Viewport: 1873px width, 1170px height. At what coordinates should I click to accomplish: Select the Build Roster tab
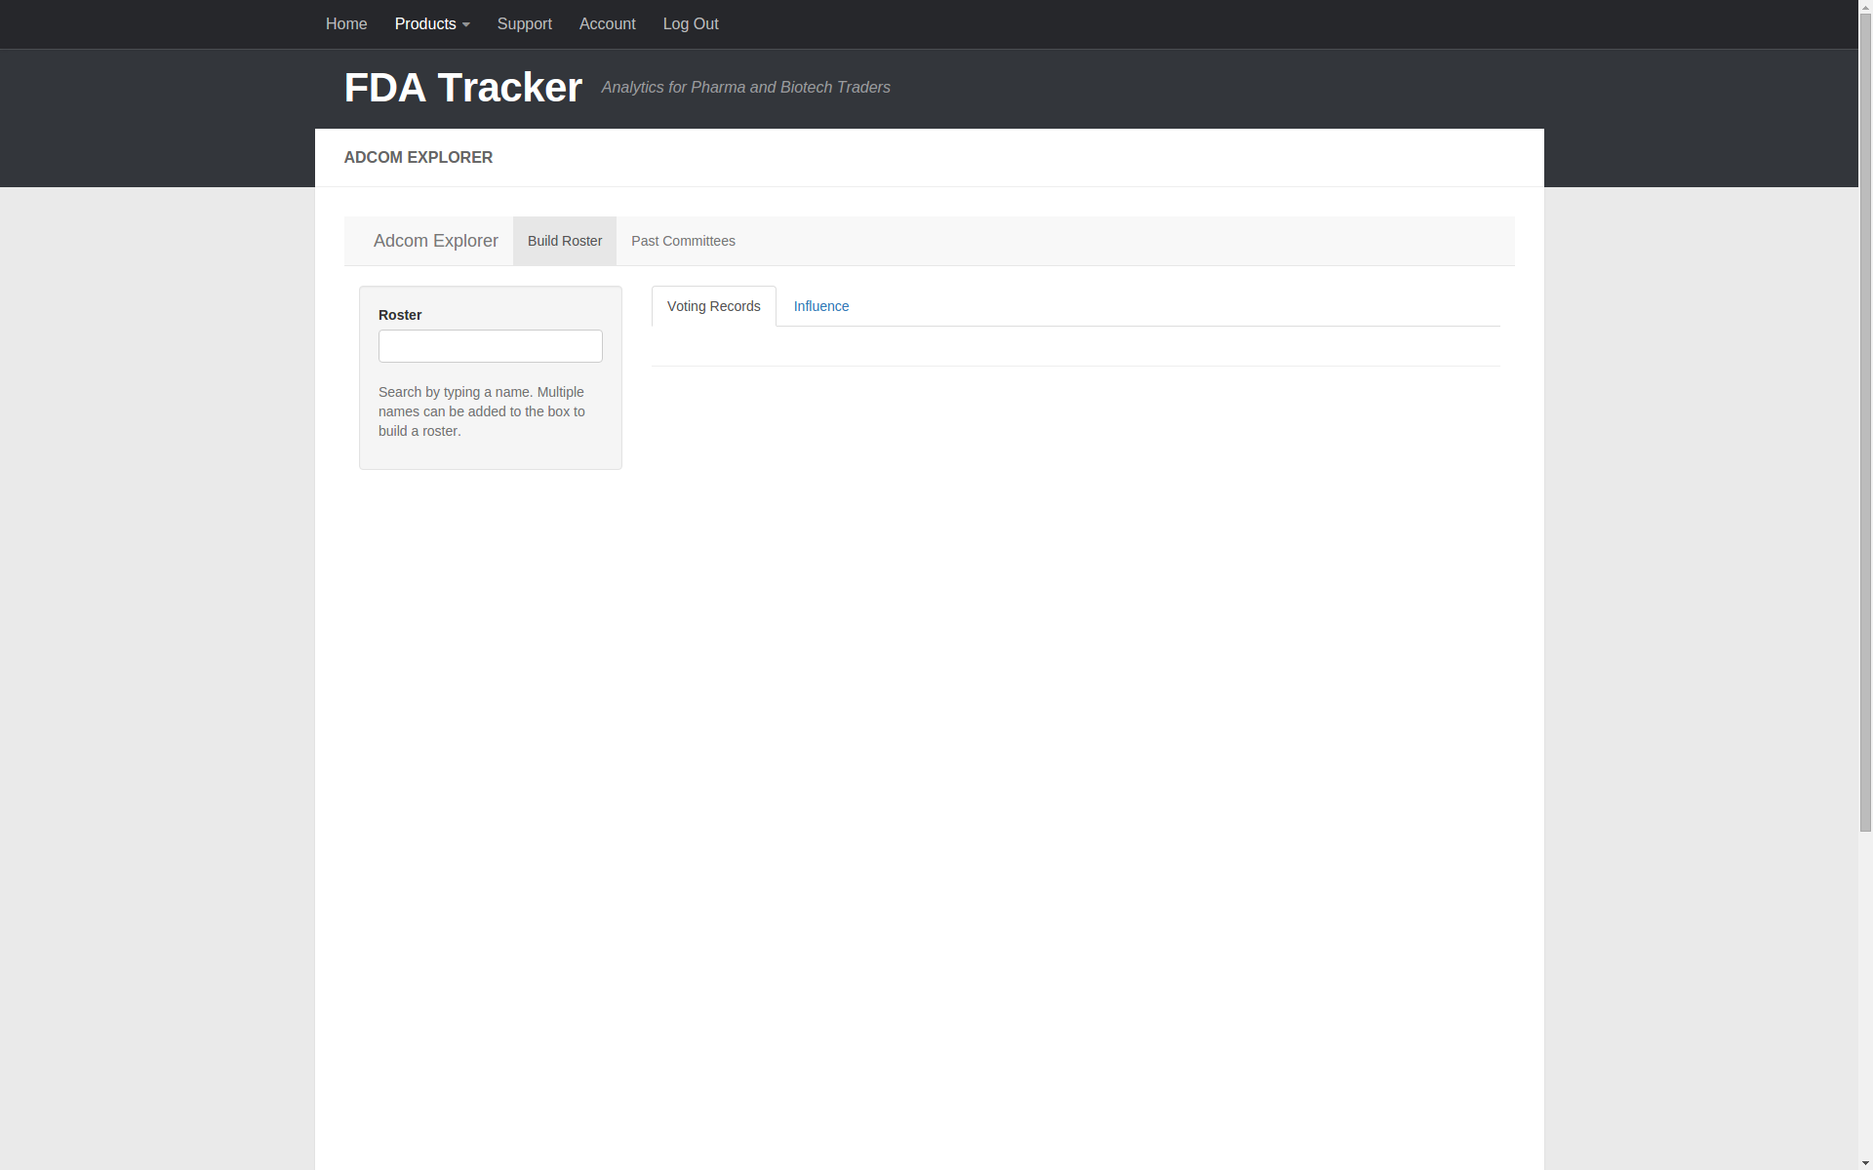tap(565, 241)
